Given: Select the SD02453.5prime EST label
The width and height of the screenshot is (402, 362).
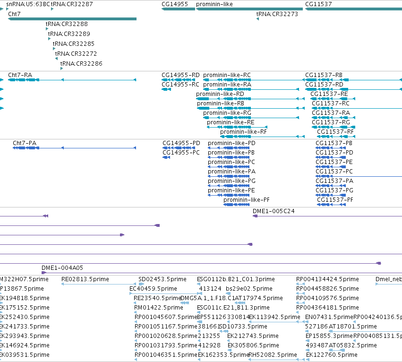Looking at the screenshot, I should pyautogui.click(x=163, y=279).
